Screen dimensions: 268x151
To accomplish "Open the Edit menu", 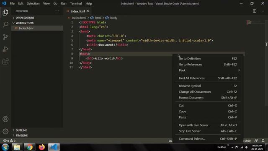I will tap(21, 3).
